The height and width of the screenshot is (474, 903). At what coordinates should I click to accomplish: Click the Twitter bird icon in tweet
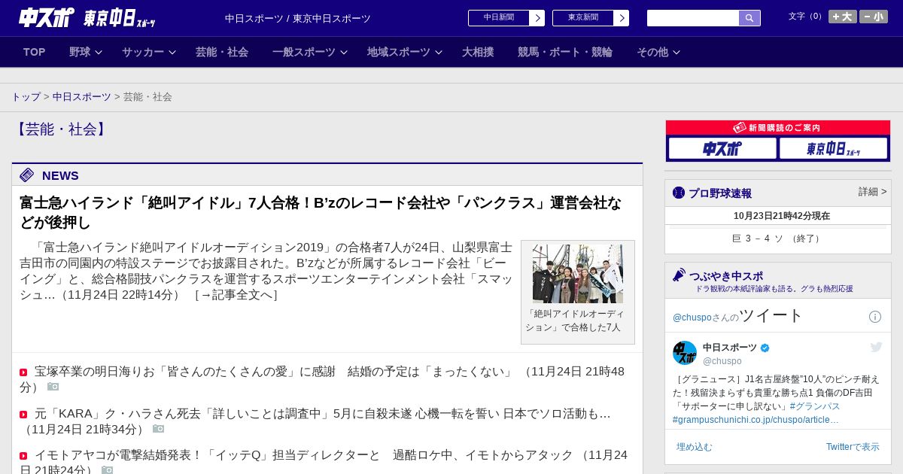coord(876,347)
